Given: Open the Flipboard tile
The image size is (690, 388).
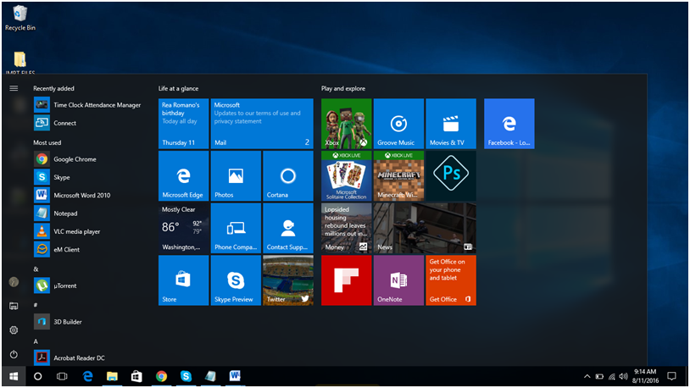Looking at the screenshot, I should pos(347,280).
